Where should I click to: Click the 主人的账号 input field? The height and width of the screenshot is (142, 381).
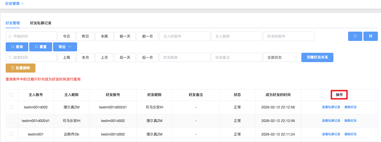185,36
